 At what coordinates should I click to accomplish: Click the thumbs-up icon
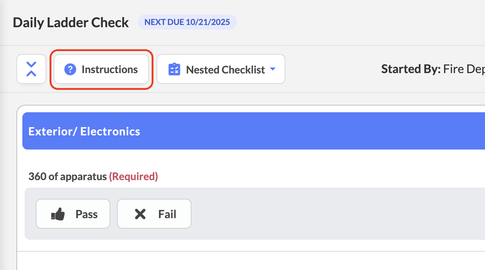pos(58,214)
